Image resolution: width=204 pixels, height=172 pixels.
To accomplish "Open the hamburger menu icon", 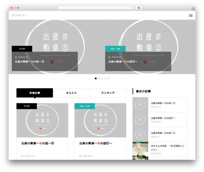I will click(191, 15).
